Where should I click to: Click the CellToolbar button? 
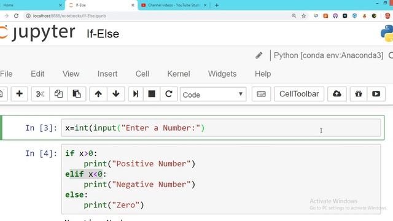299,94
